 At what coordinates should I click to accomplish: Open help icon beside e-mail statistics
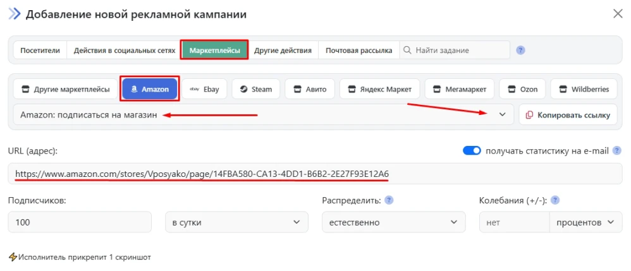click(616, 151)
